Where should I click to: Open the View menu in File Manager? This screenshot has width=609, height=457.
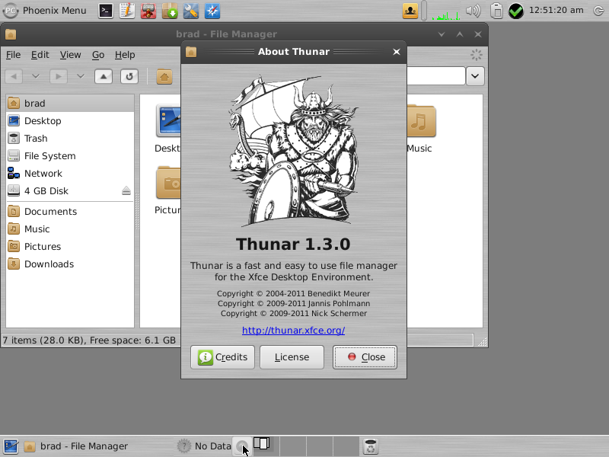click(70, 55)
